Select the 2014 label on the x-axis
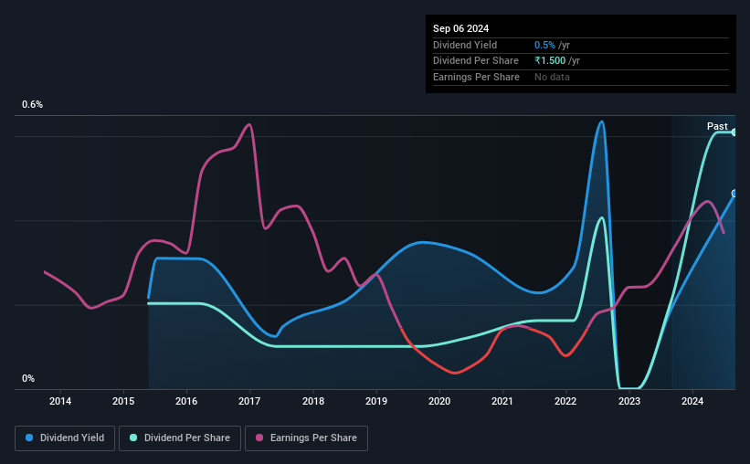This screenshot has height=464, width=750. [x=60, y=401]
